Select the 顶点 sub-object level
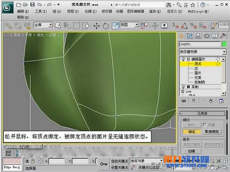 click(198, 64)
